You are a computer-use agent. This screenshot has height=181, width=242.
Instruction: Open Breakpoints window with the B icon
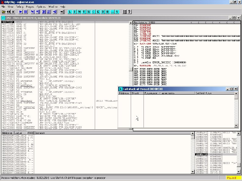102,12
